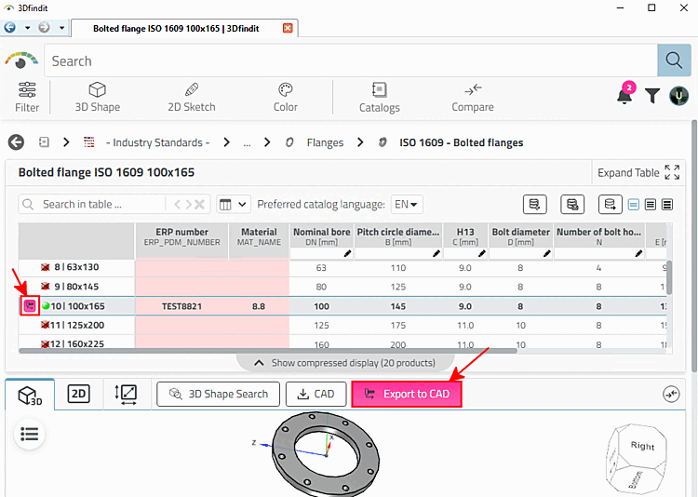
Task: Open the Filter panel
Action: click(x=27, y=97)
